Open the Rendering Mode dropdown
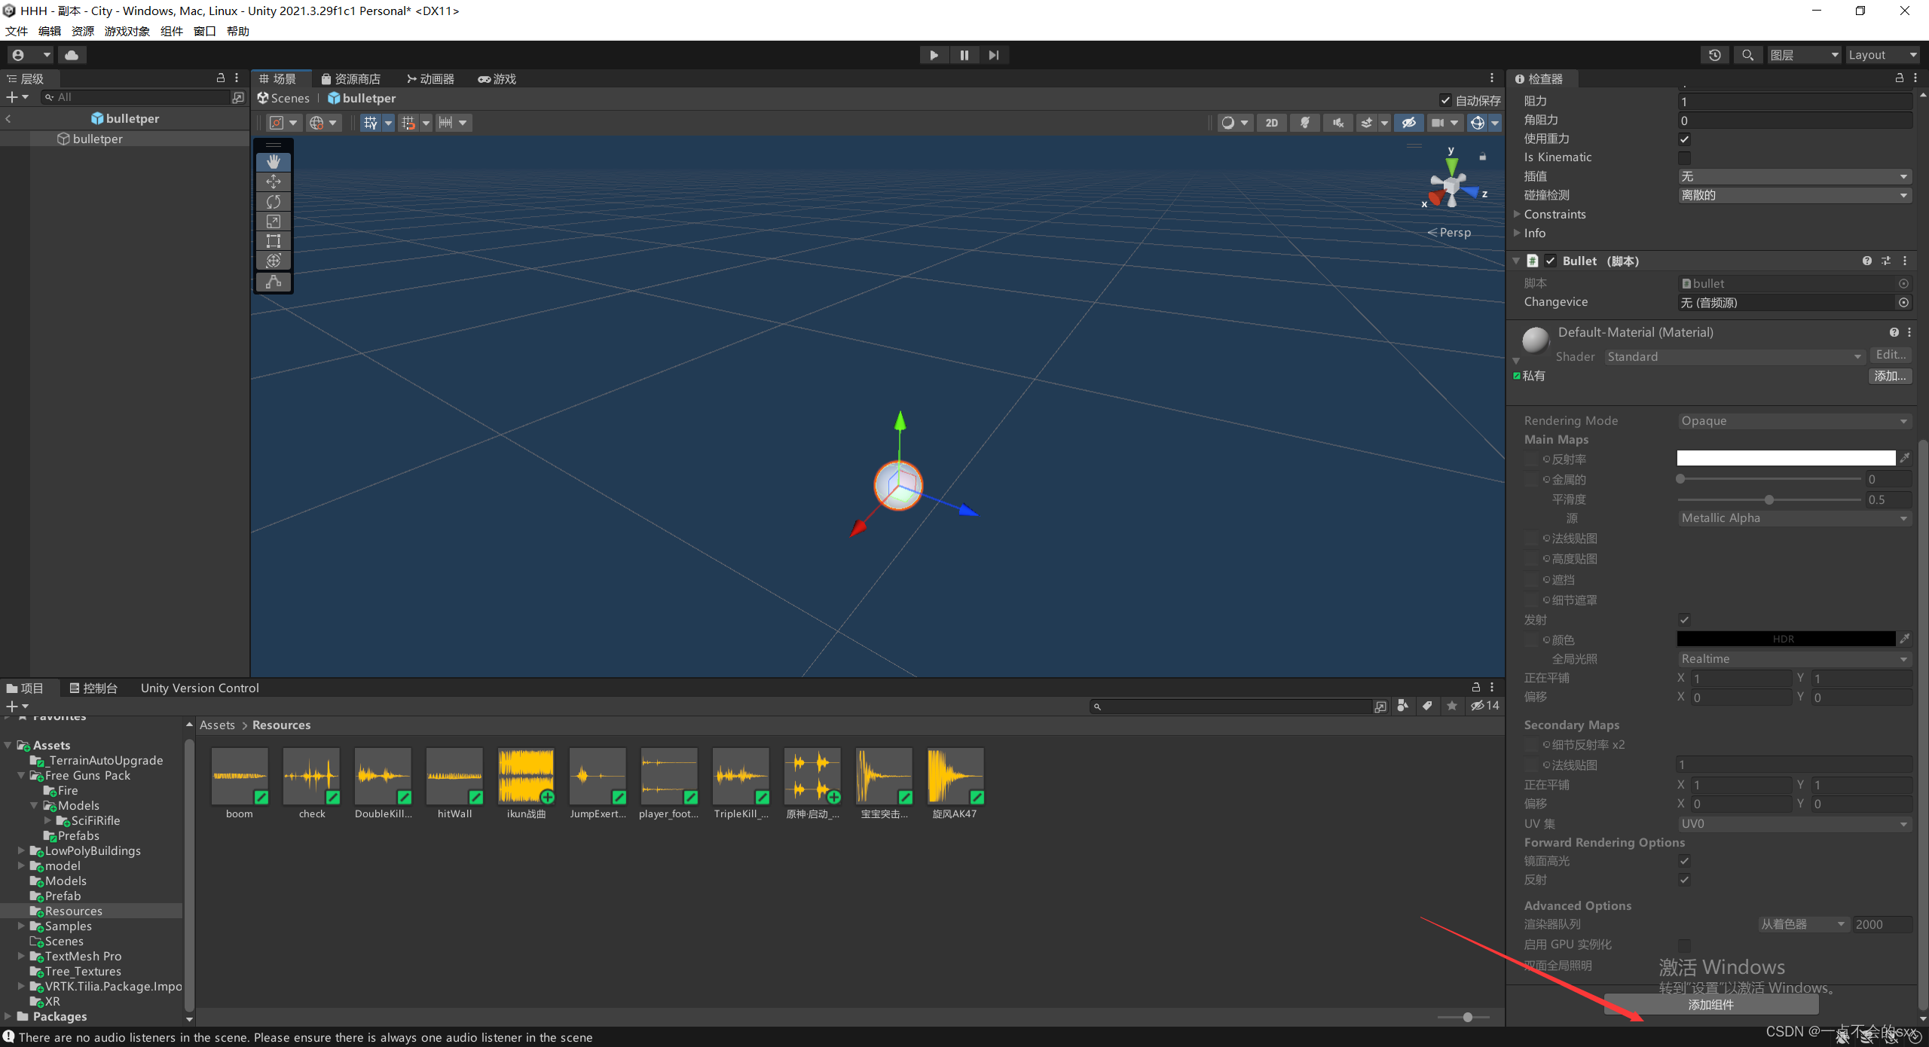 click(x=1795, y=420)
